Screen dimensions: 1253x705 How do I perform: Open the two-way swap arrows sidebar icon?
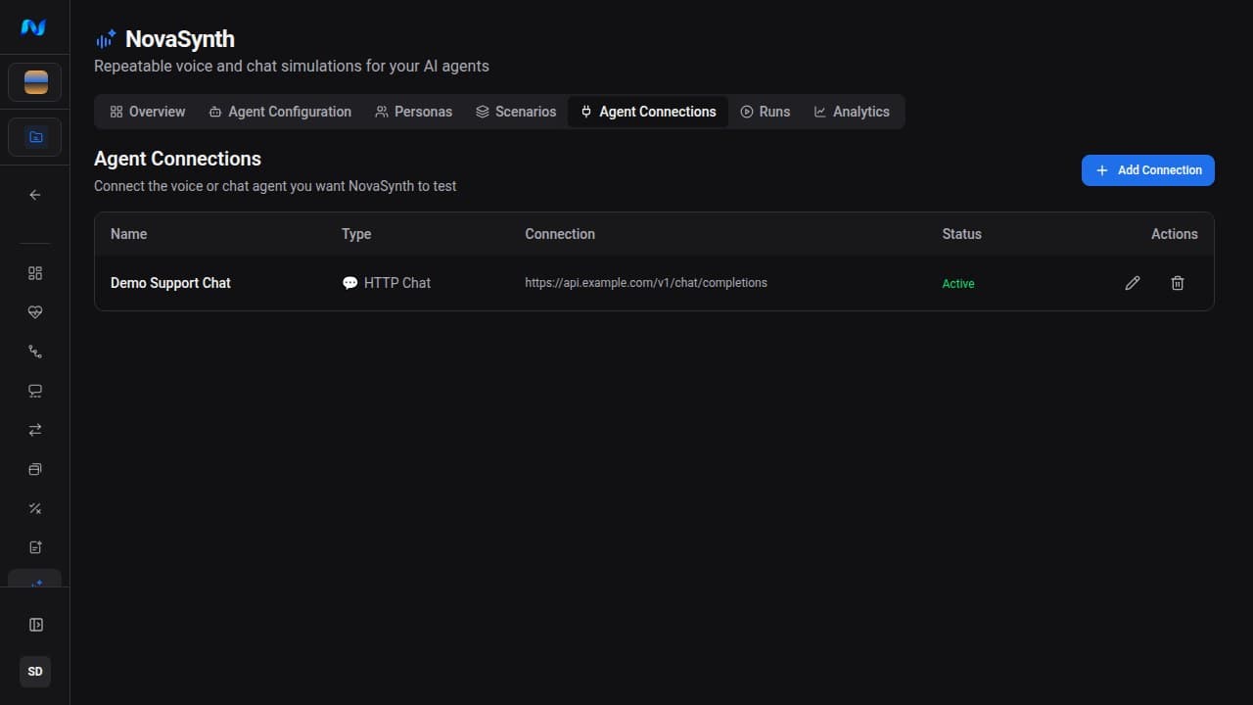(x=35, y=430)
